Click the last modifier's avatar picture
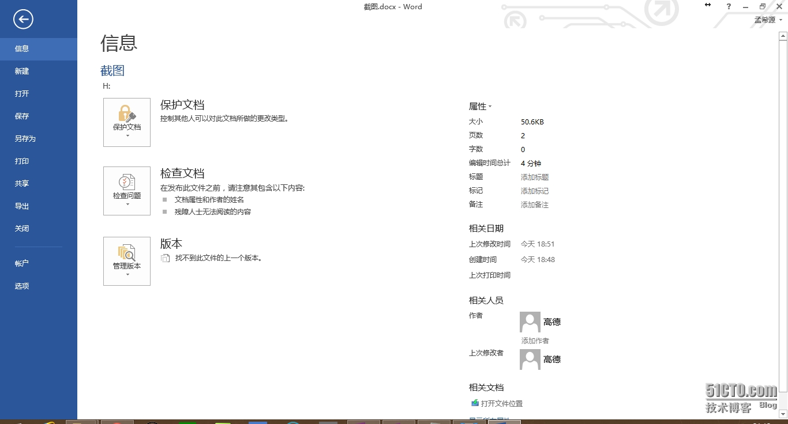 [530, 359]
